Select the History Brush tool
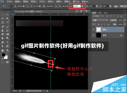The height and width of the screenshot is (93, 127). click(7, 30)
